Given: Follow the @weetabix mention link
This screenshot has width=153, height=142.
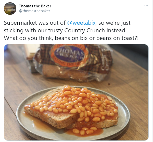Looking at the screenshot, I should 81,23.
